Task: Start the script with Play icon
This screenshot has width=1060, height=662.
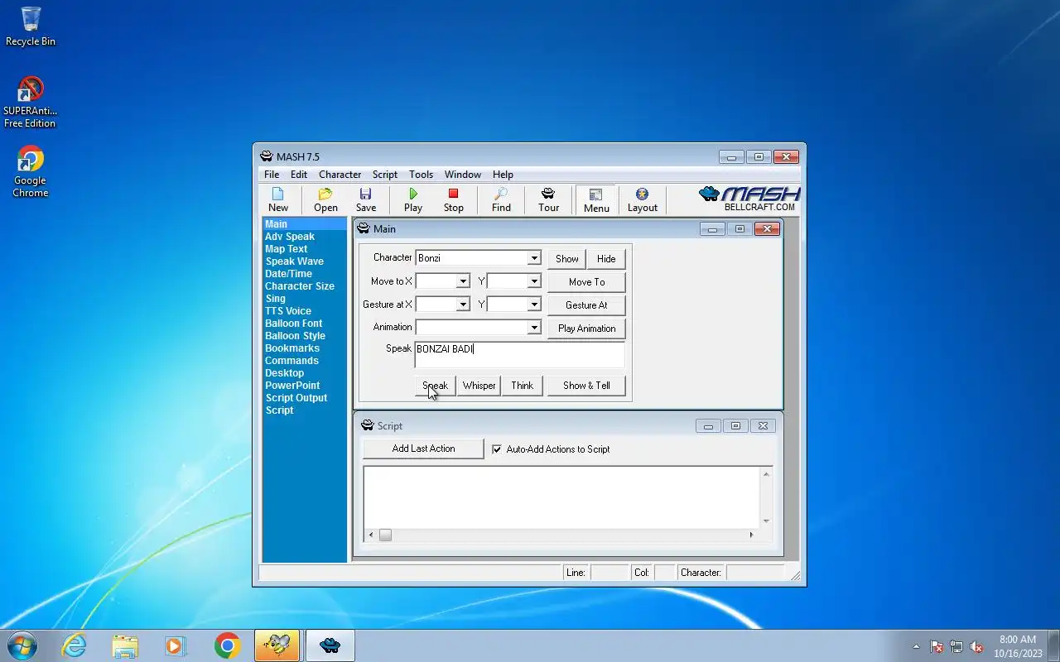Action: 413,199
